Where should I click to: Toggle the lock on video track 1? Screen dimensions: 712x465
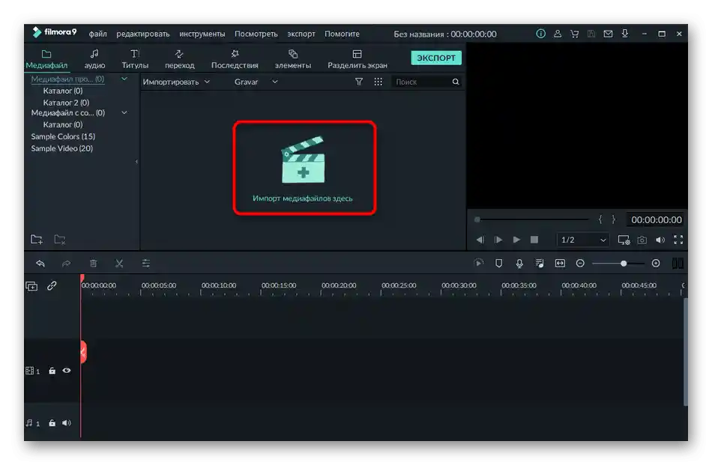[x=52, y=371]
